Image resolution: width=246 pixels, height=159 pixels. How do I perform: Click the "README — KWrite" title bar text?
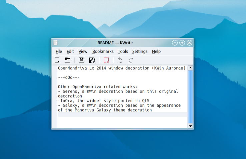click(x=115, y=43)
